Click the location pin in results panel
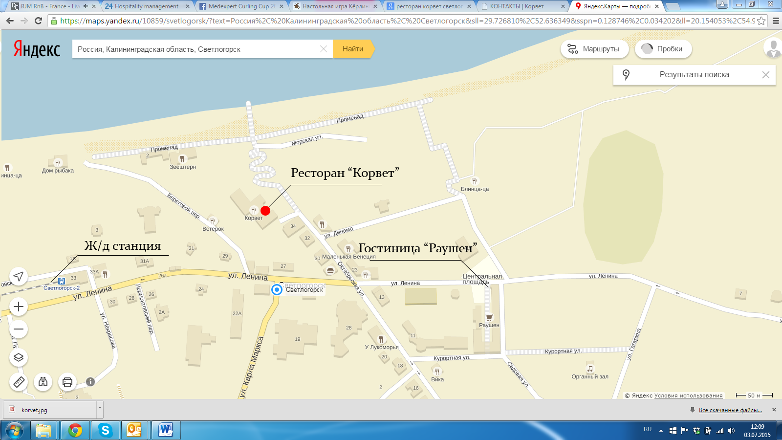The image size is (782, 440). pos(626,75)
